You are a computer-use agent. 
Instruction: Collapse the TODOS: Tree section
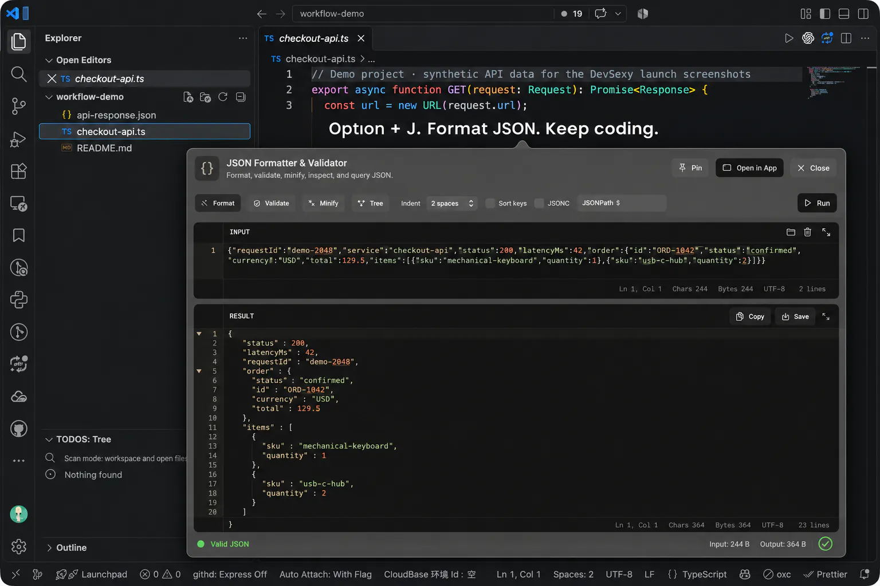click(49, 439)
